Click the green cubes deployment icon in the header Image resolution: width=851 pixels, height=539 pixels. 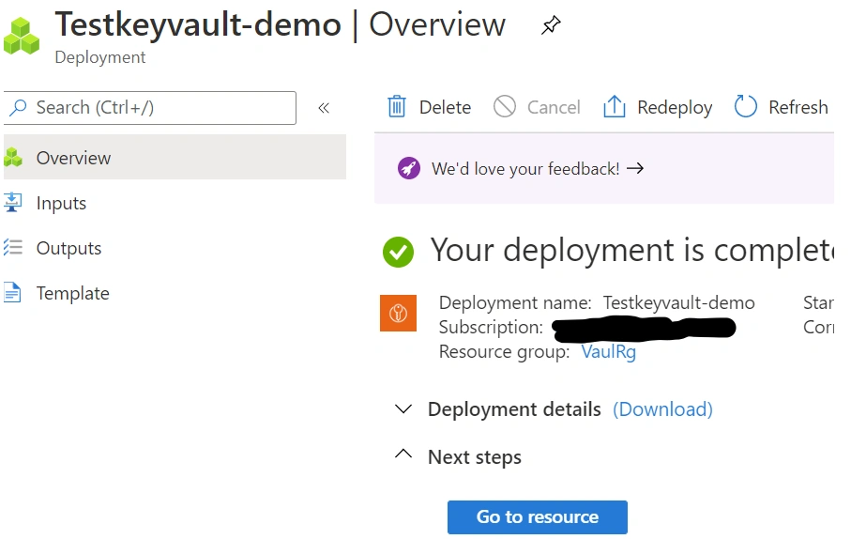[x=22, y=37]
